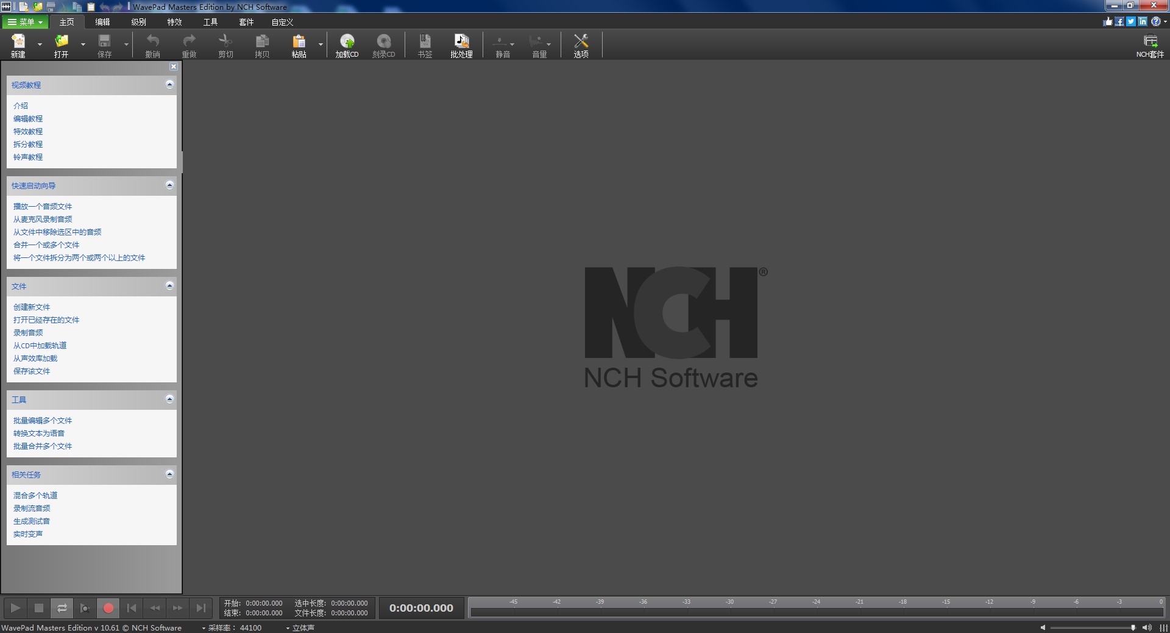Switch to the 编辑 tab

point(102,22)
